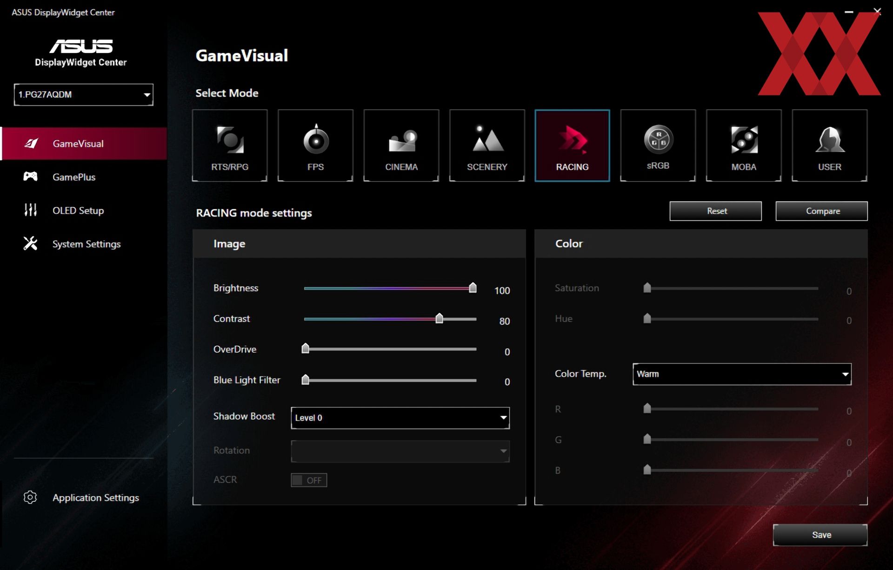This screenshot has width=893, height=570.
Task: Click the RACING mode settings heading
Action: point(254,213)
